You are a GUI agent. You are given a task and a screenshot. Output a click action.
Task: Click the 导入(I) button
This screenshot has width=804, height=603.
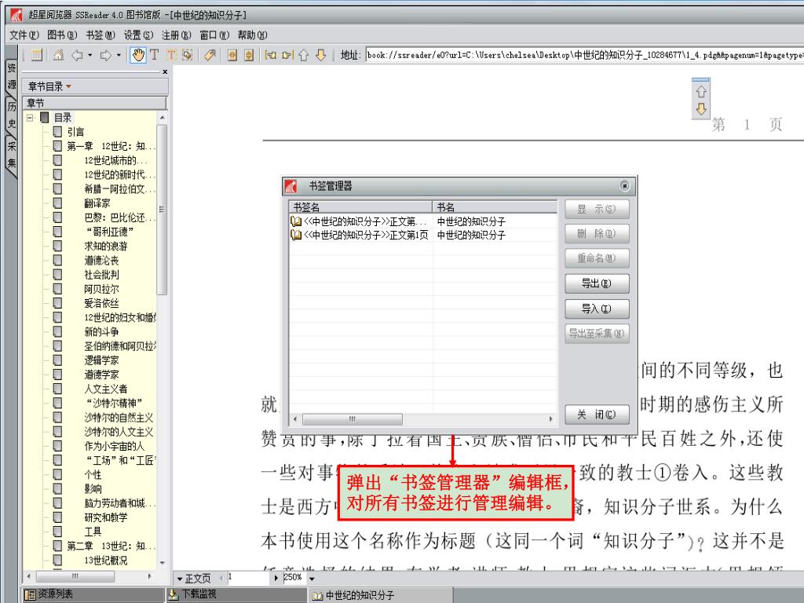(597, 309)
